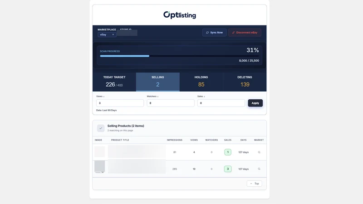Click the Optlisting logo
Viewport: 363px width, 204px height.
click(x=180, y=15)
